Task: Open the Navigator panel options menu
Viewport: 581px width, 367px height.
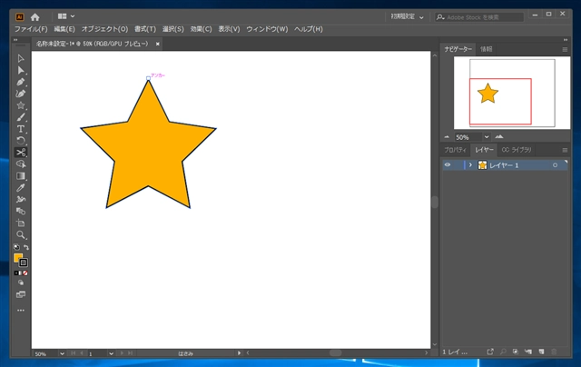Action: [565, 49]
